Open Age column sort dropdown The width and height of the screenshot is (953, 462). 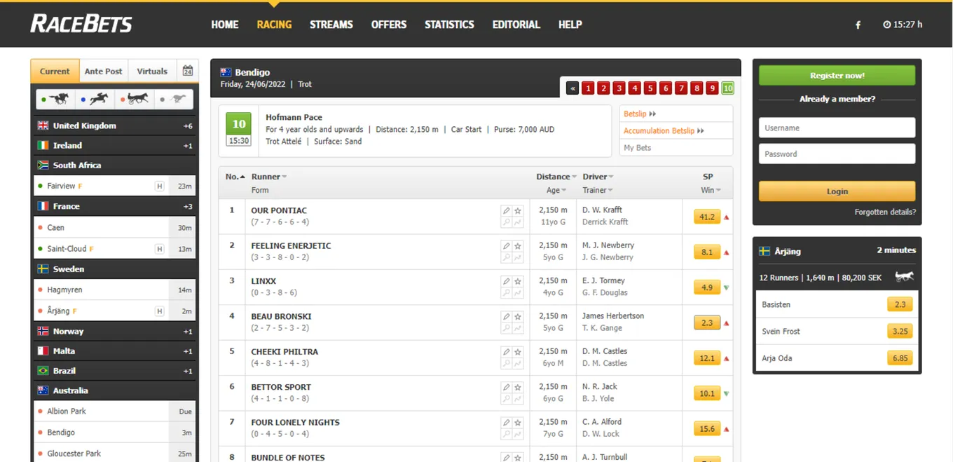563,190
